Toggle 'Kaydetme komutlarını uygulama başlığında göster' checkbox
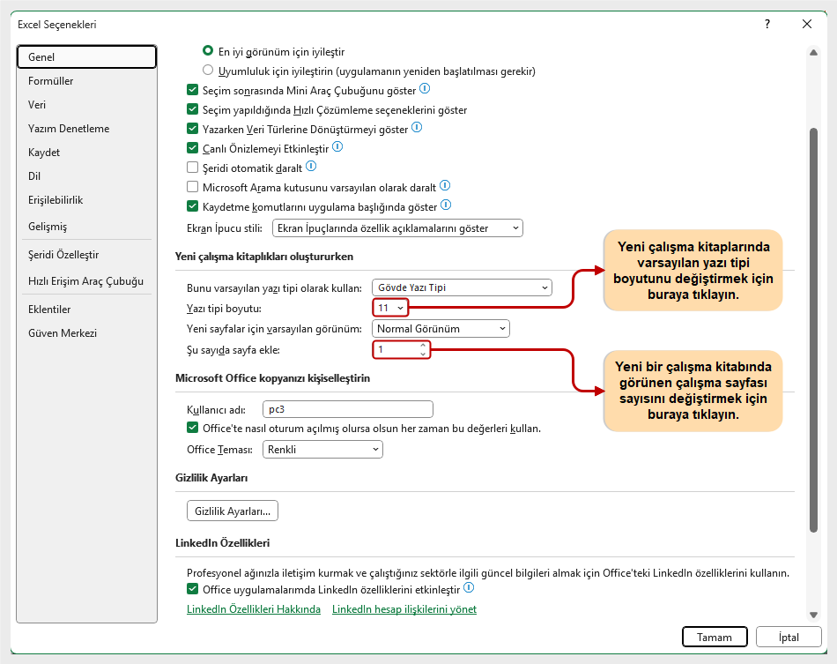 tap(193, 205)
